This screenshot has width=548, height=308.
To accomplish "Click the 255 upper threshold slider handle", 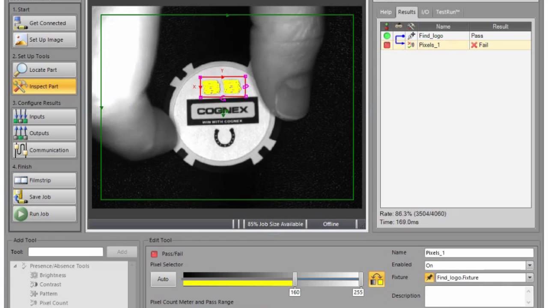I will click(361, 279).
